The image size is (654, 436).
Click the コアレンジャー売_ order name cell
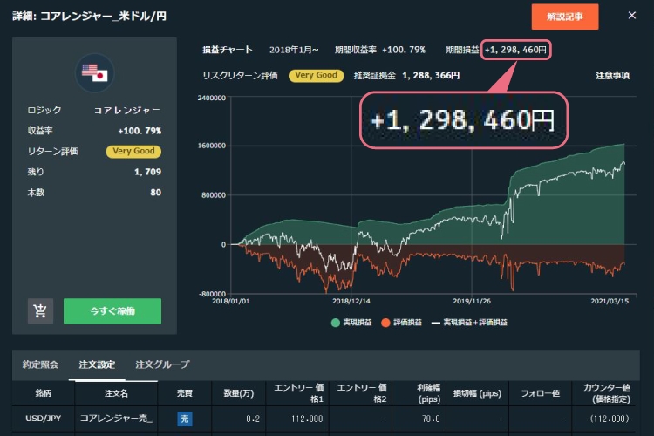(x=116, y=419)
